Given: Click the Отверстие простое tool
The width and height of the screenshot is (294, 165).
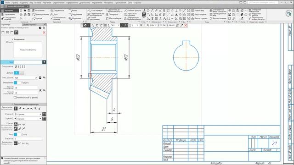Looking at the screenshot, I should [x=255, y=11].
